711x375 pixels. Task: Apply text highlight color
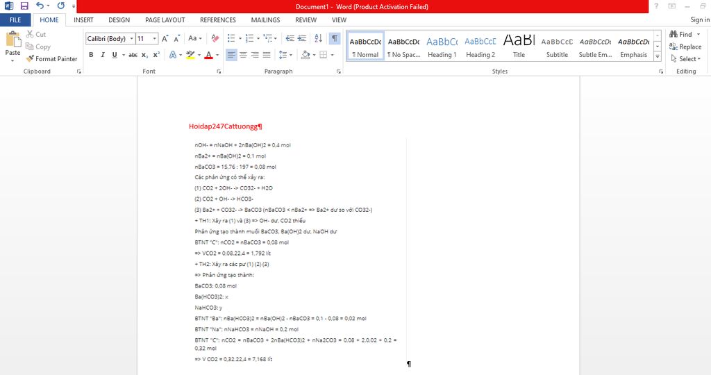point(190,55)
